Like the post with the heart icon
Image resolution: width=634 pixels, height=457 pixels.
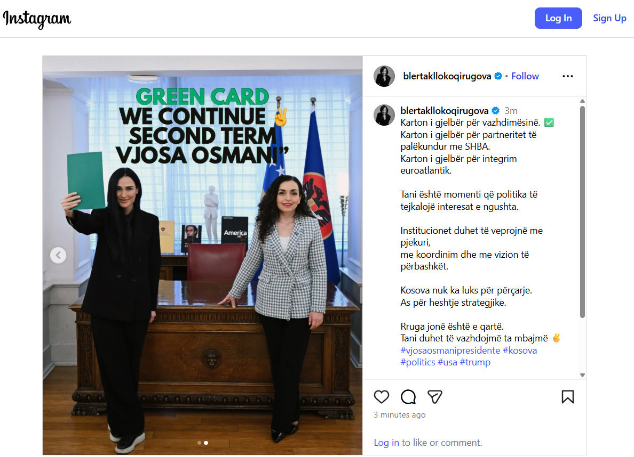click(381, 397)
